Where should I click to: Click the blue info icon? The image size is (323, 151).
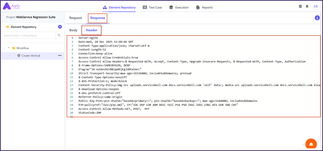[x=317, y=18]
